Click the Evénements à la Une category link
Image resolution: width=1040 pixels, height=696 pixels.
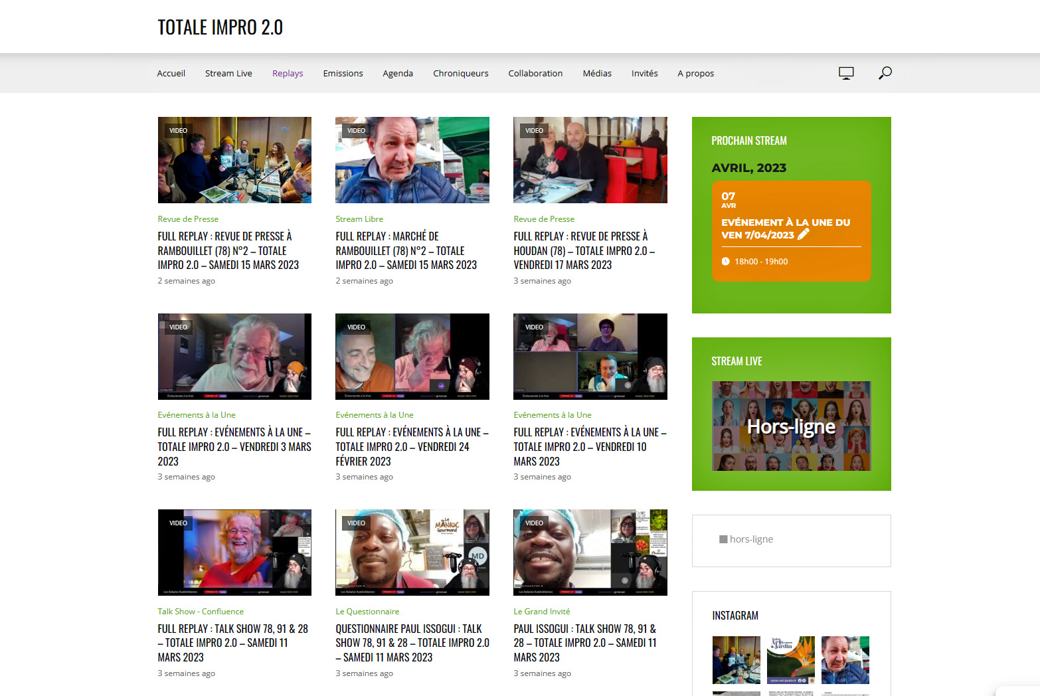click(196, 414)
